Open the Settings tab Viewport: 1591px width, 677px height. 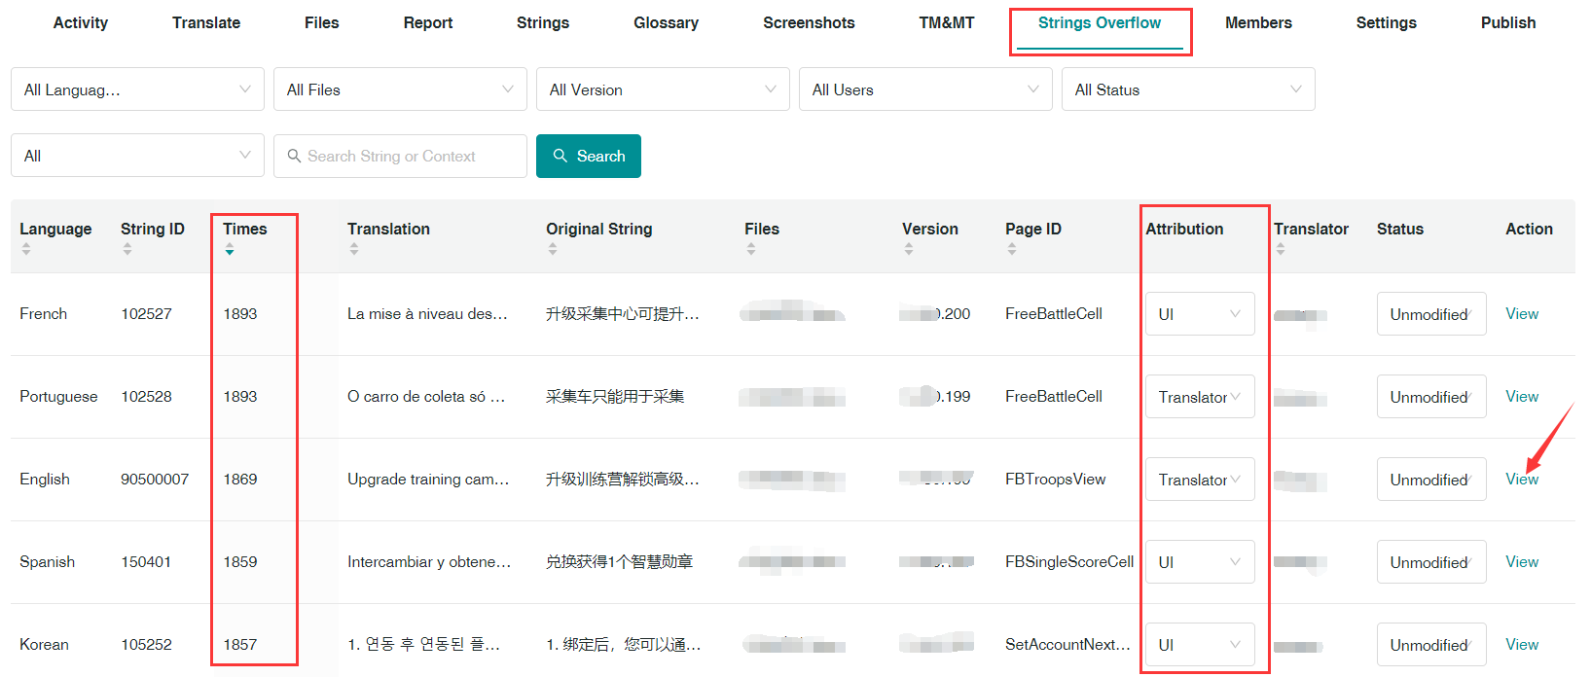(1387, 22)
